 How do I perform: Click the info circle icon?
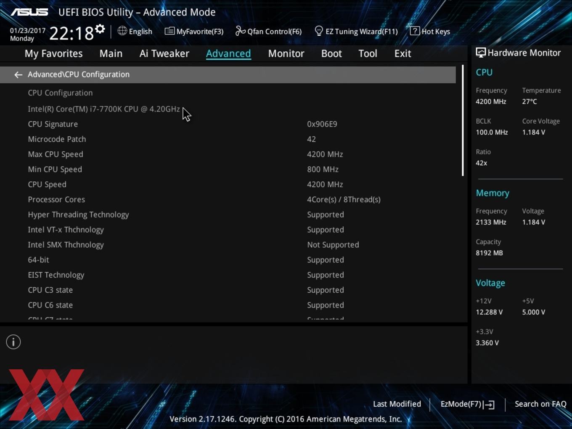pos(13,342)
